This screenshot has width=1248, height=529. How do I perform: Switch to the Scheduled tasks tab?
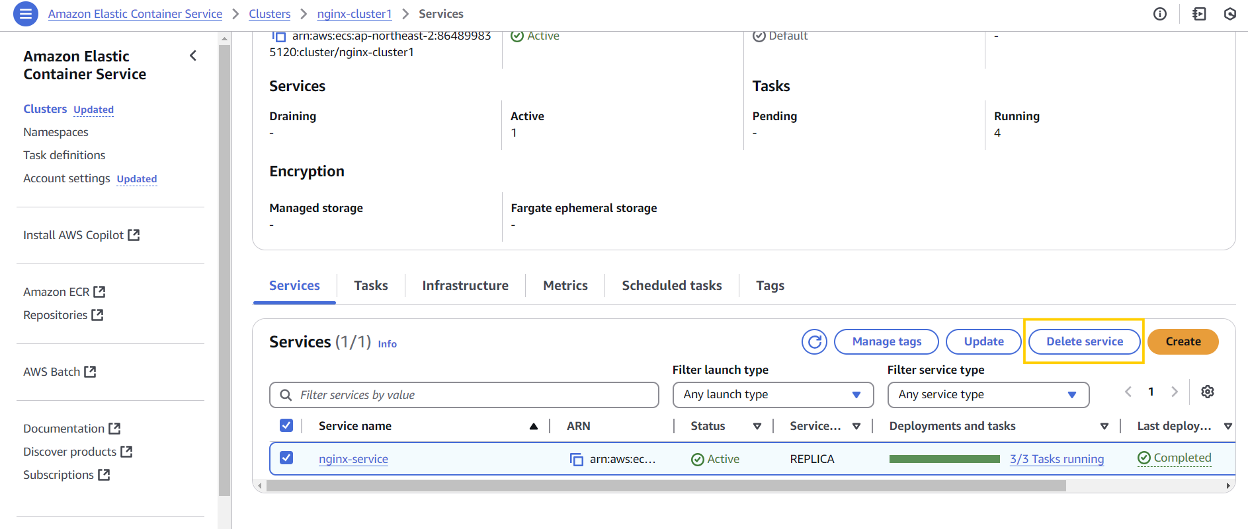[x=672, y=286]
